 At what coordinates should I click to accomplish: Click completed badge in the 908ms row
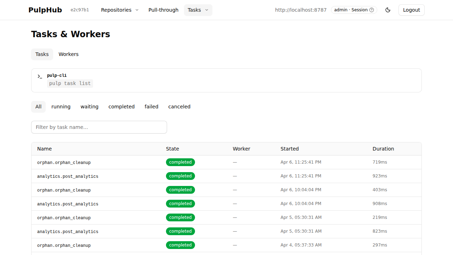pos(180,204)
